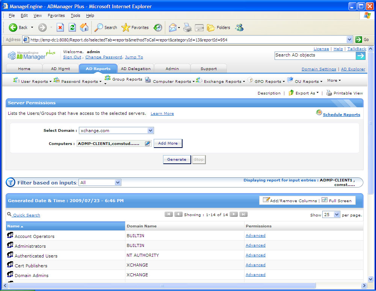
Task: Open the Learn More link
Action: 162,113
